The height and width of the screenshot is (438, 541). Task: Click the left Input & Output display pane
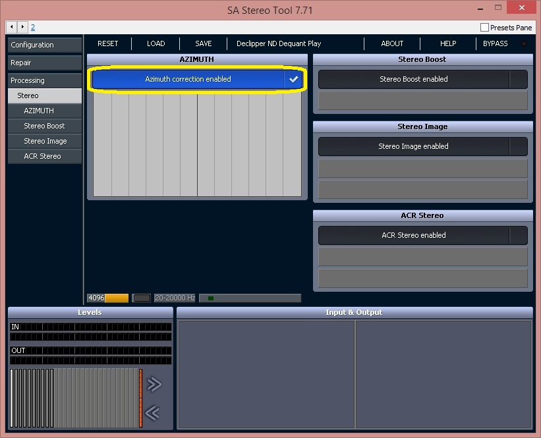click(266, 374)
